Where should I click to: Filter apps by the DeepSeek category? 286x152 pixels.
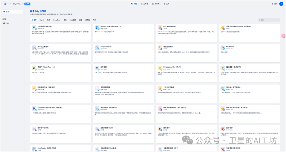click(57, 20)
